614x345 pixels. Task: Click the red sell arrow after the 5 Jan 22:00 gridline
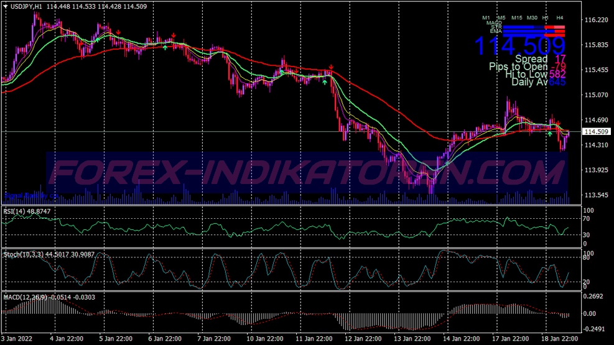(x=118, y=32)
